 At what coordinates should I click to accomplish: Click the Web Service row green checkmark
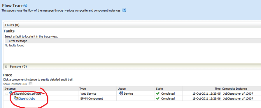tap(158, 93)
